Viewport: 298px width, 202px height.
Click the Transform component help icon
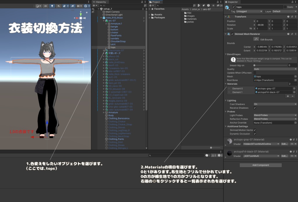[288, 17]
